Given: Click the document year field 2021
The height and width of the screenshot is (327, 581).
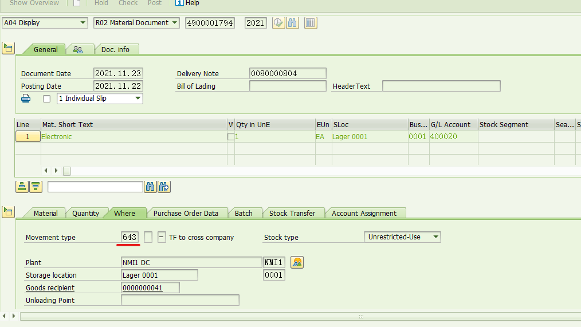Looking at the screenshot, I should point(256,23).
